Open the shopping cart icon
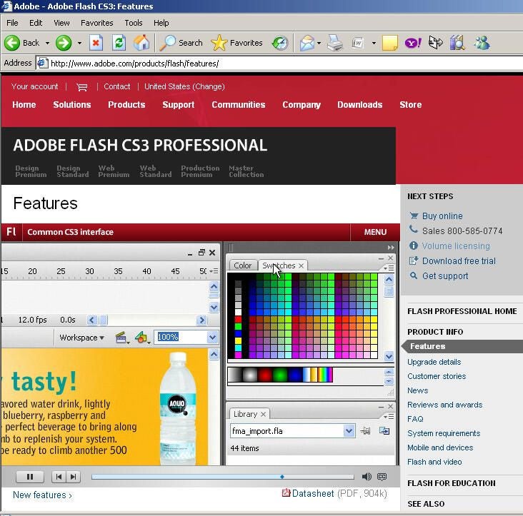 point(81,87)
